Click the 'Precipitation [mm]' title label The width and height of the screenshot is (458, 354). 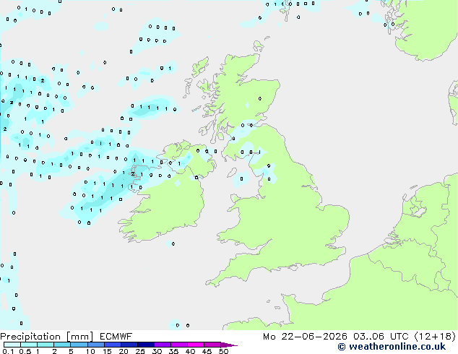click(47, 337)
